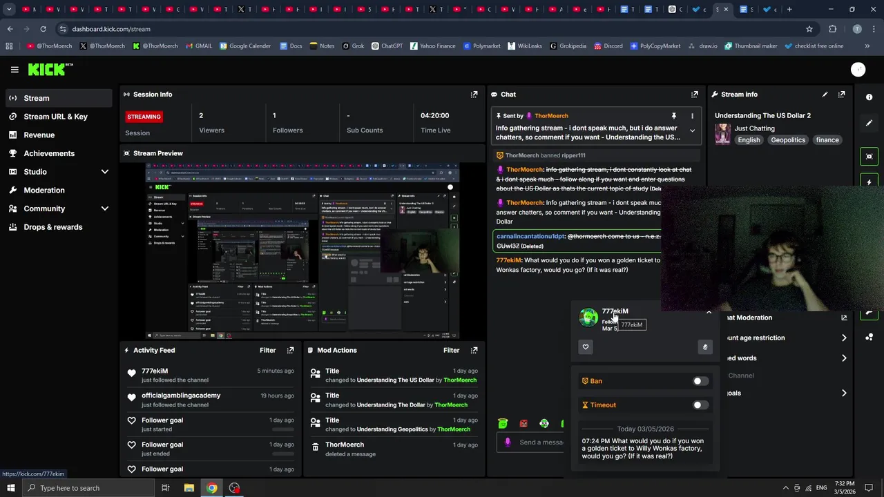Pop out the Stream info panel
The width and height of the screenshot is (884, 497).
click(841, 94)
